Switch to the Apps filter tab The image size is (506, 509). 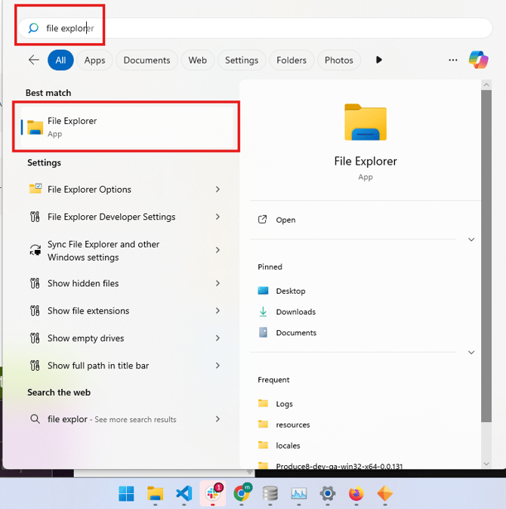[x=95, y=60]
